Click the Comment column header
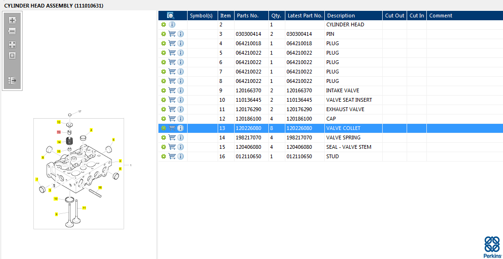This screenshot has width=503, height=259. pos(465,16)
